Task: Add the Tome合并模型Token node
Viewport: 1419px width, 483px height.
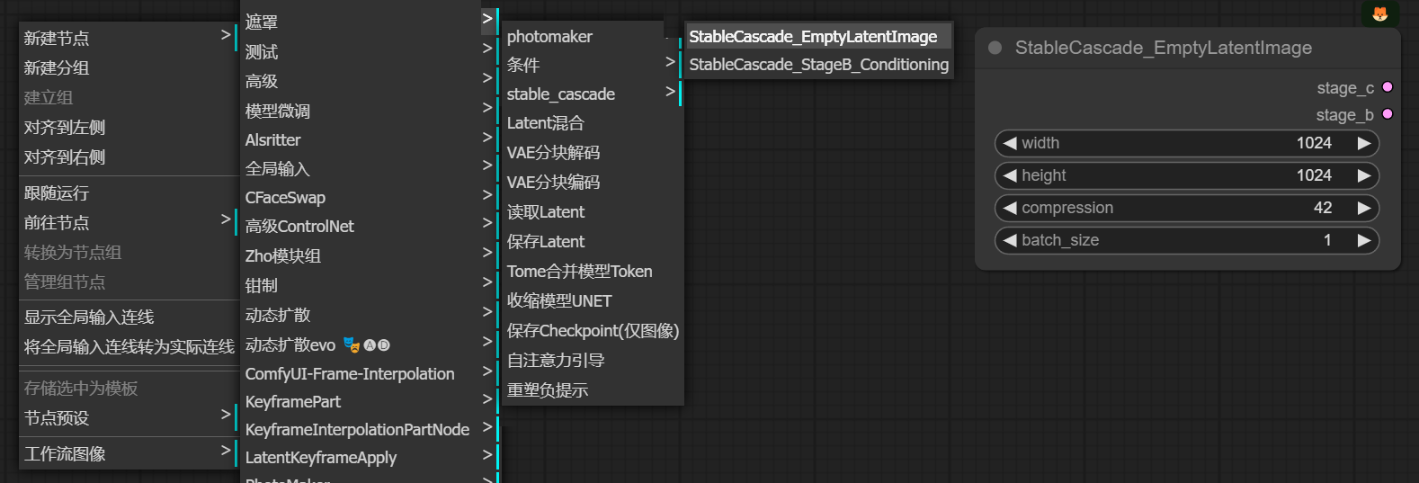Action: pyautogui.click(x=592, y=271)
